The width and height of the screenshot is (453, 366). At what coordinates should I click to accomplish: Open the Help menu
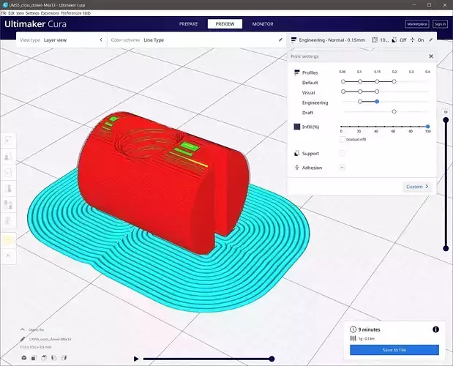(87, 13)
